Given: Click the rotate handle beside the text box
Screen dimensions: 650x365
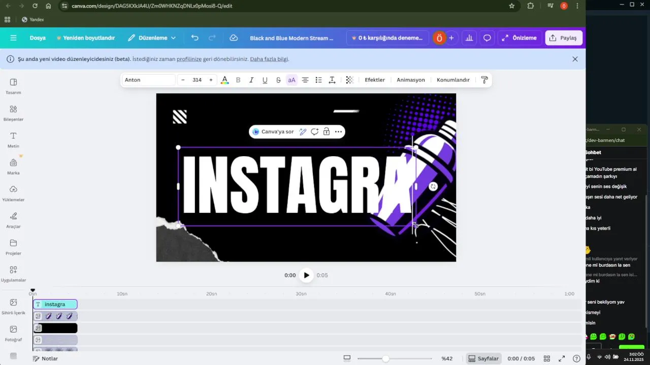Looking at the screenshot, I should coord(433,187).
